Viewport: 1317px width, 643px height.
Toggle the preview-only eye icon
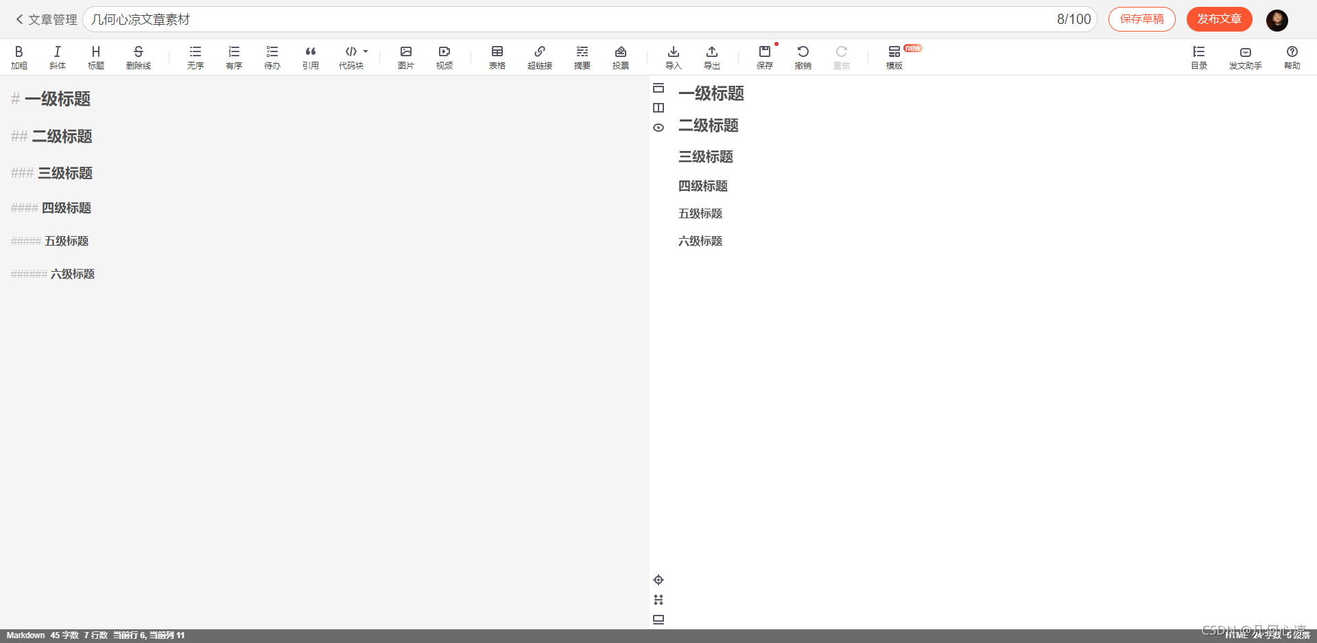pyautogui.click(x=658, y=128)
